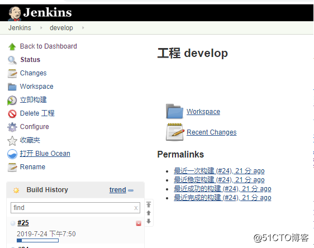Viewport: 314px width, 248px height.
Task: Click the gear Configure icon
Action: coord(12,127)
